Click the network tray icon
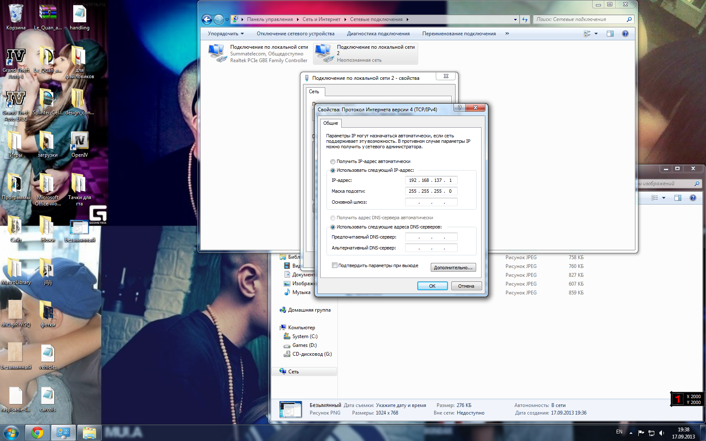Screen dimensions: 706x441 click(x=651, y=433)
